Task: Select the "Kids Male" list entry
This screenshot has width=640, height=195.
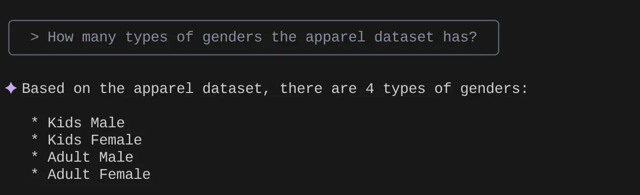Action: [x=86, y=123]
